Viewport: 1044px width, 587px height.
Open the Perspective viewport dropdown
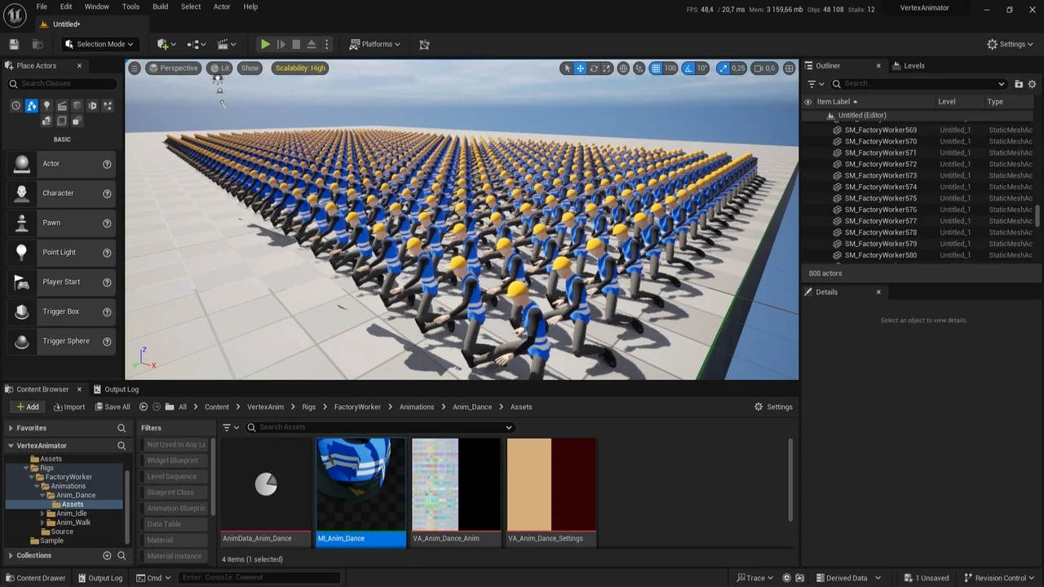tap(173, 68)
